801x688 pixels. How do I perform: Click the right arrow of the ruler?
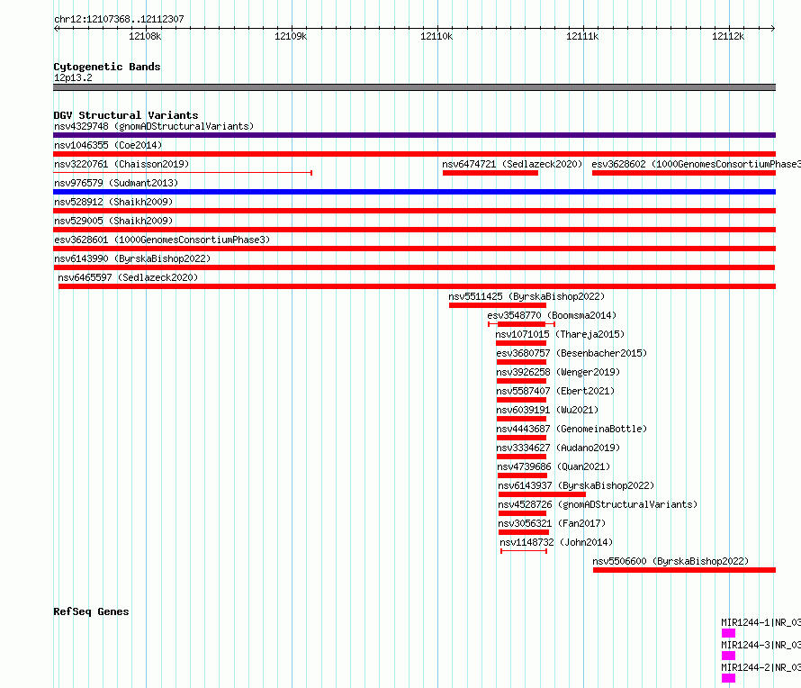[x=773, y=28]
